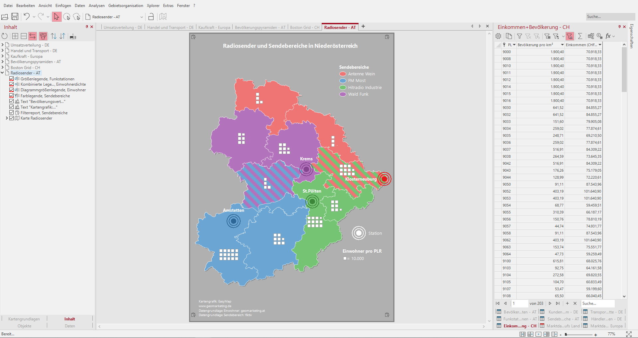Viewport: 638px width, 338px height.
Task: Uncheck Größenlegende, Funkstationen checkbox
Action: (x=12, y=79)
